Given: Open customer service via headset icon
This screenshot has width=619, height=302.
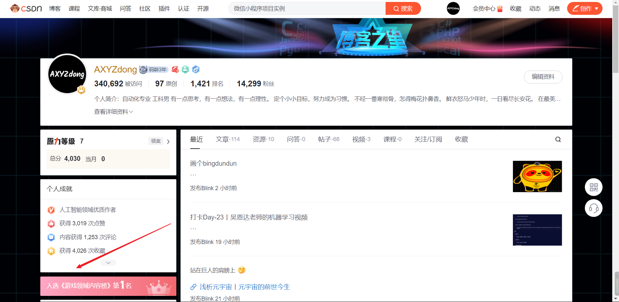Looking at the screenshot, I should pyautogui.click(x=594, y=208).
